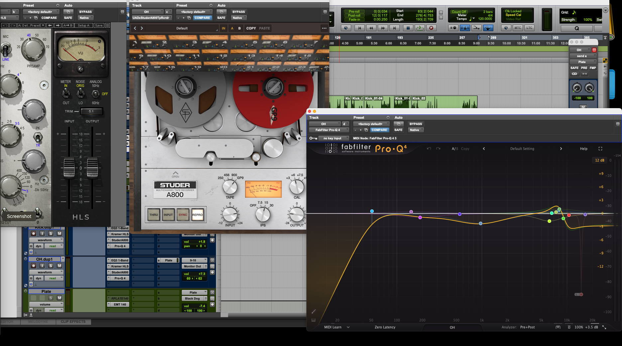Click the Rewind button in the transport
622x346 pixels.
pos(371,28)
